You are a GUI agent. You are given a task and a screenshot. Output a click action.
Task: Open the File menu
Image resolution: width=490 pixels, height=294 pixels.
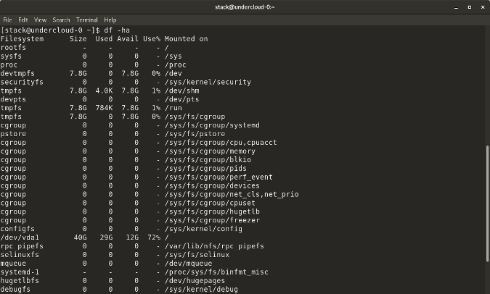point(8,20)
